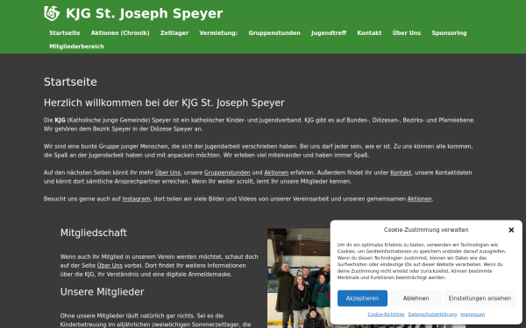526x328 pixels.
Task: Click the KJG St. Joseph Speyer site title
Action: pos(145,13)
